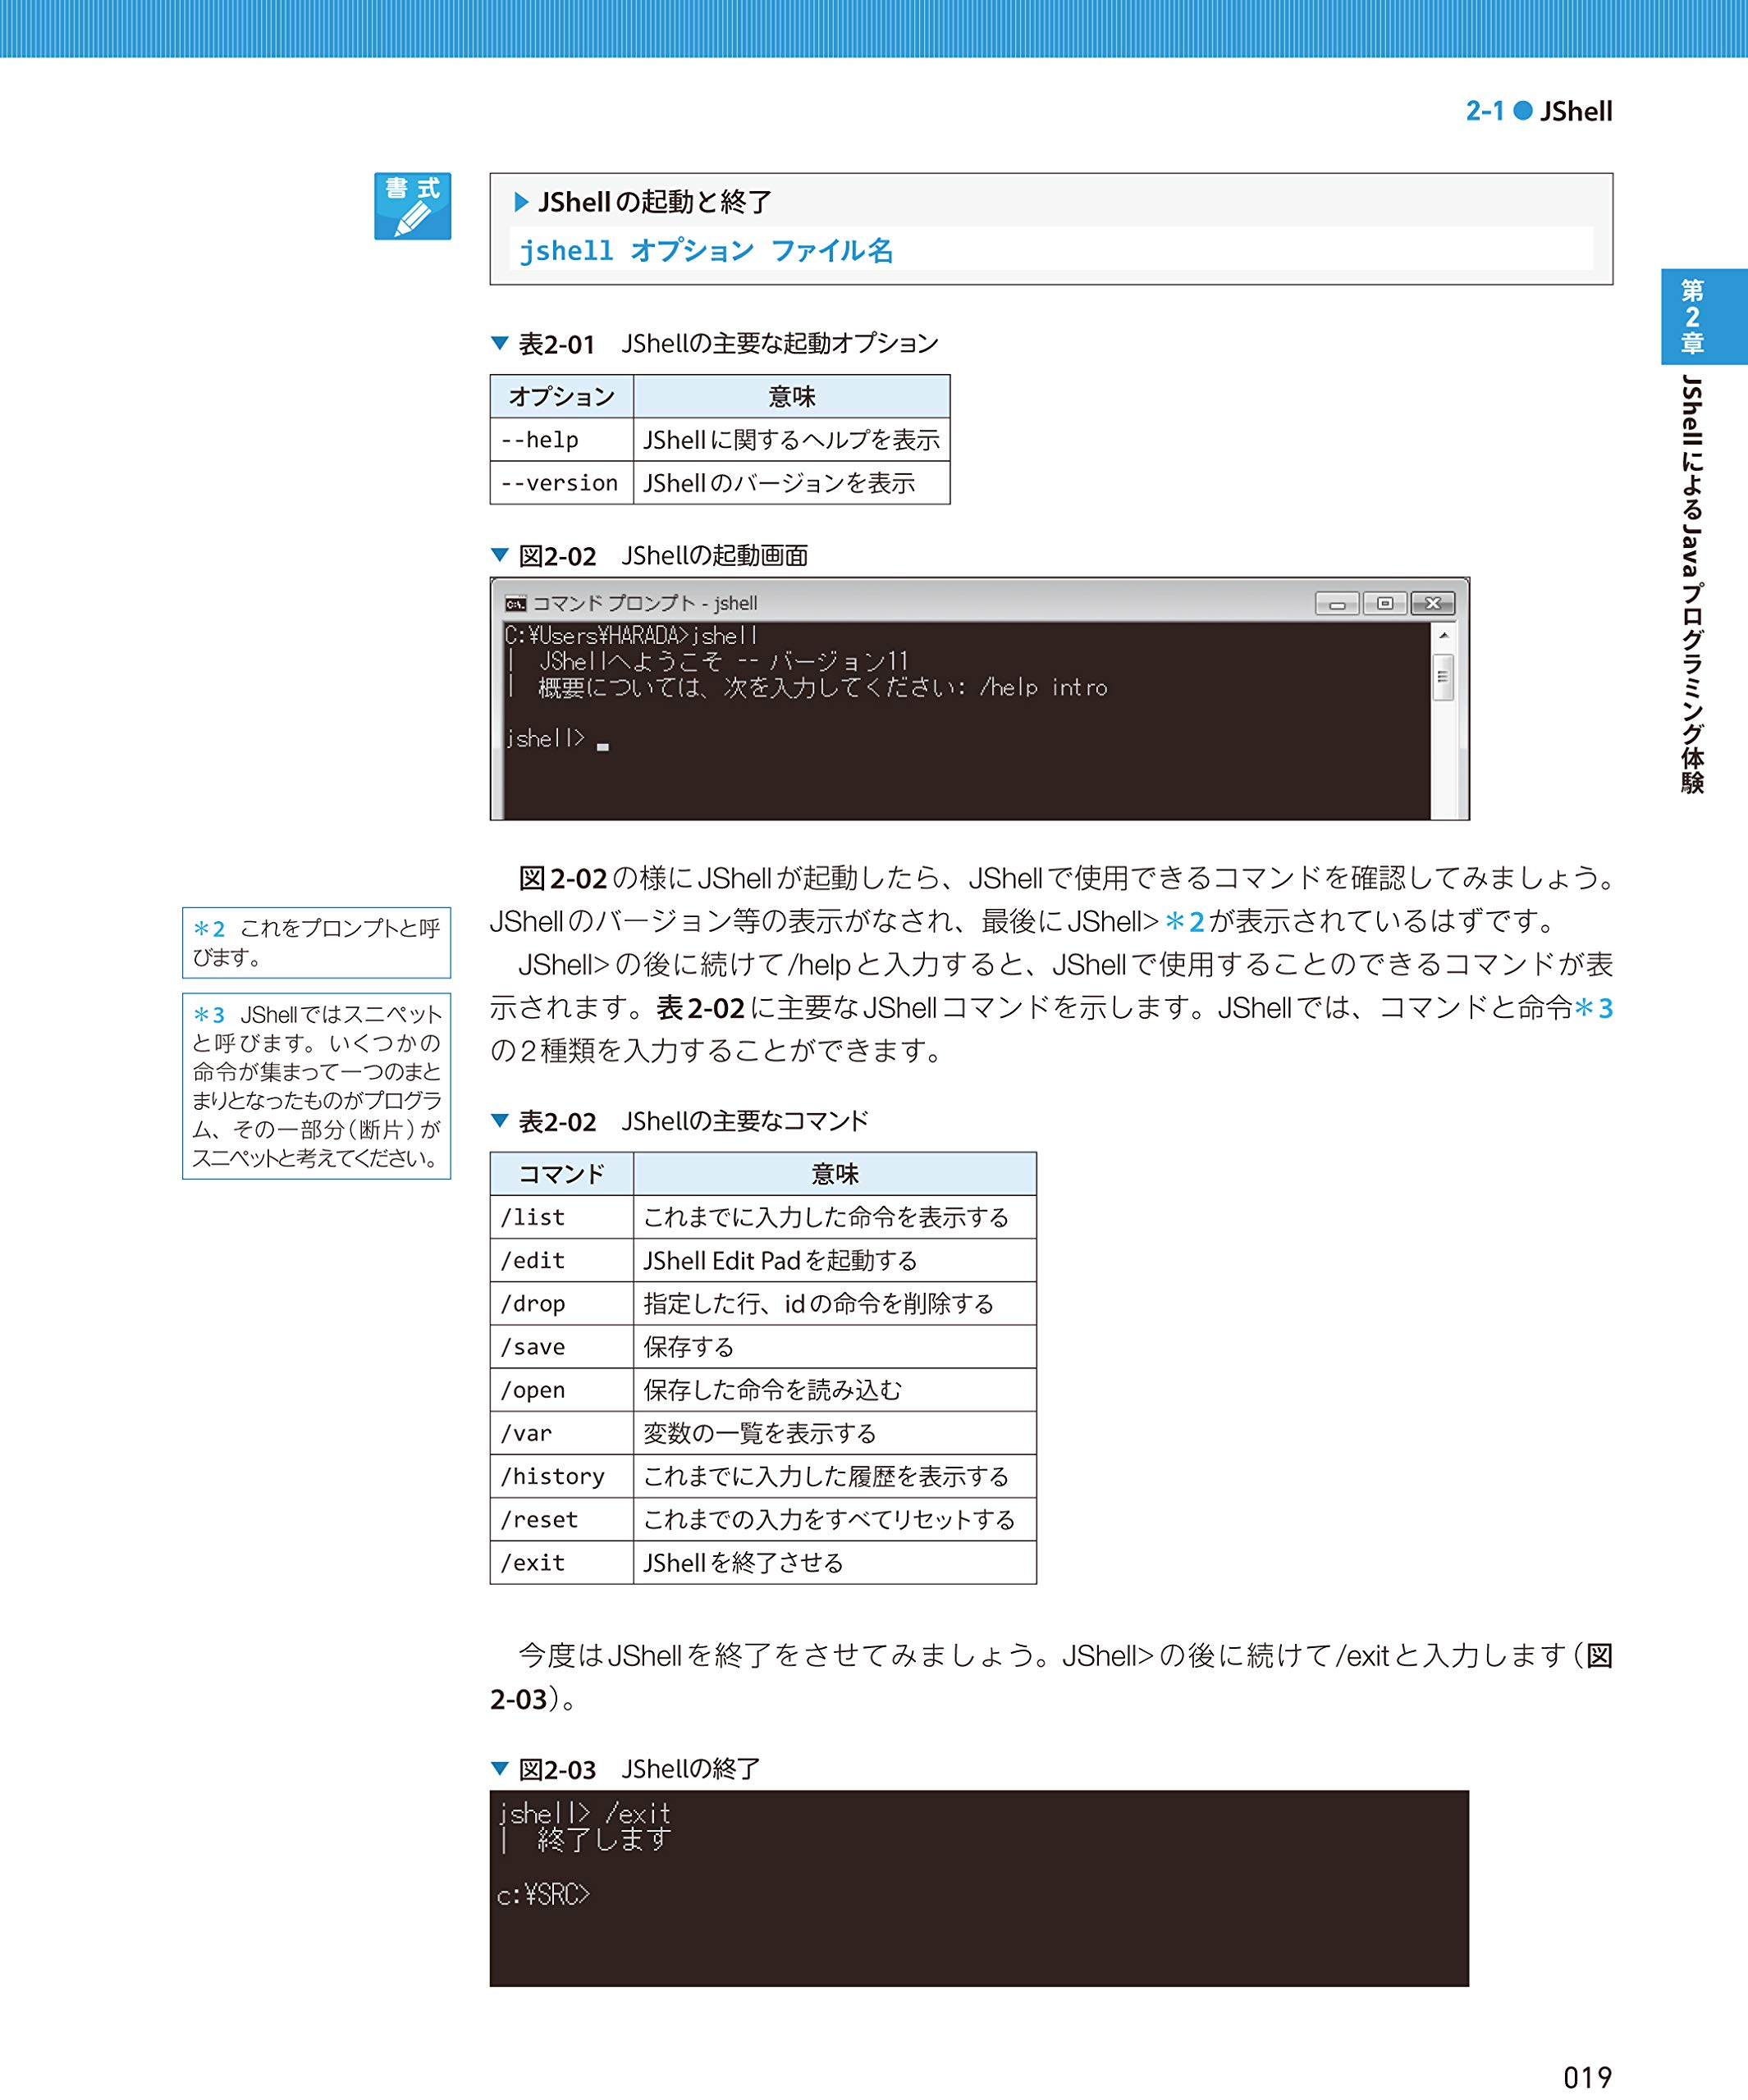Click the minimize button of the jshell window
Image resolution: width=1748 pixels, height=2100 pixels.
pos(1338,603)
